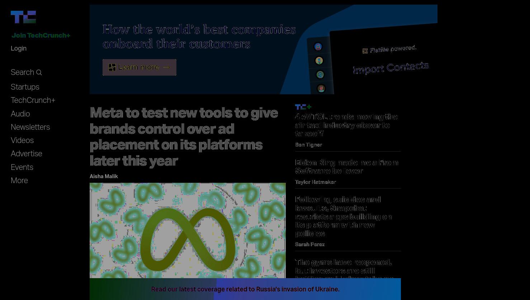Click author Ben Tigner
Viewport: 530px width, 300px height.
pos(308,145)
